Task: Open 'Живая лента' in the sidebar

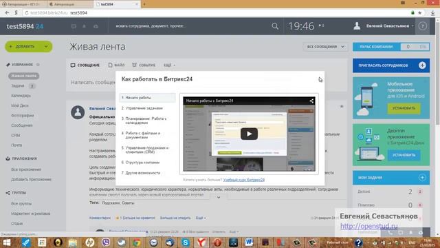Action: click(23, 76)
